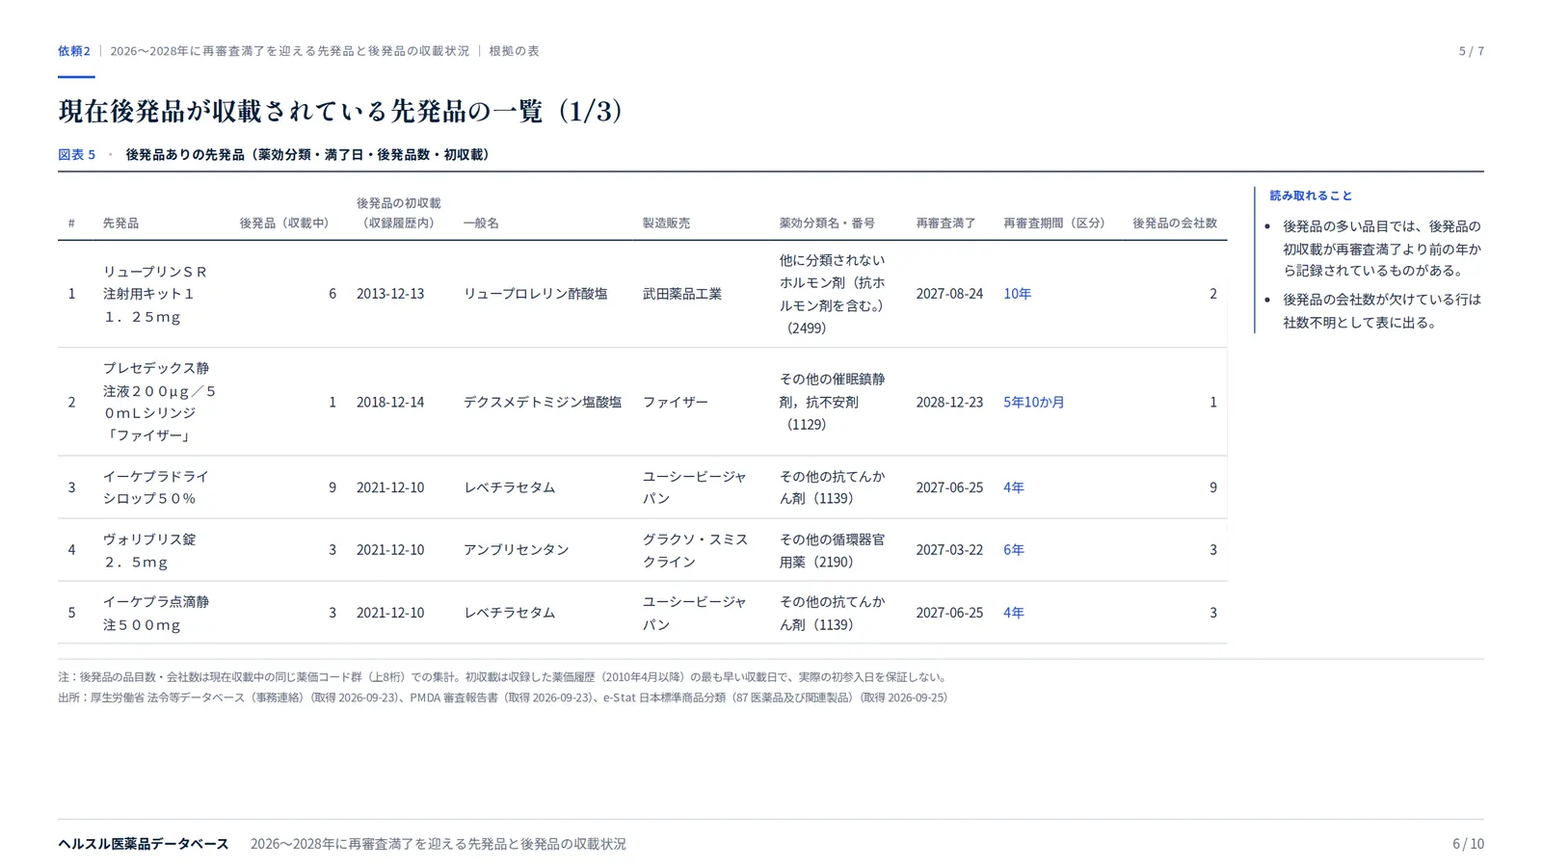
Task: Click the 2028-12-23 expiry date
Action: coord(949,402)
